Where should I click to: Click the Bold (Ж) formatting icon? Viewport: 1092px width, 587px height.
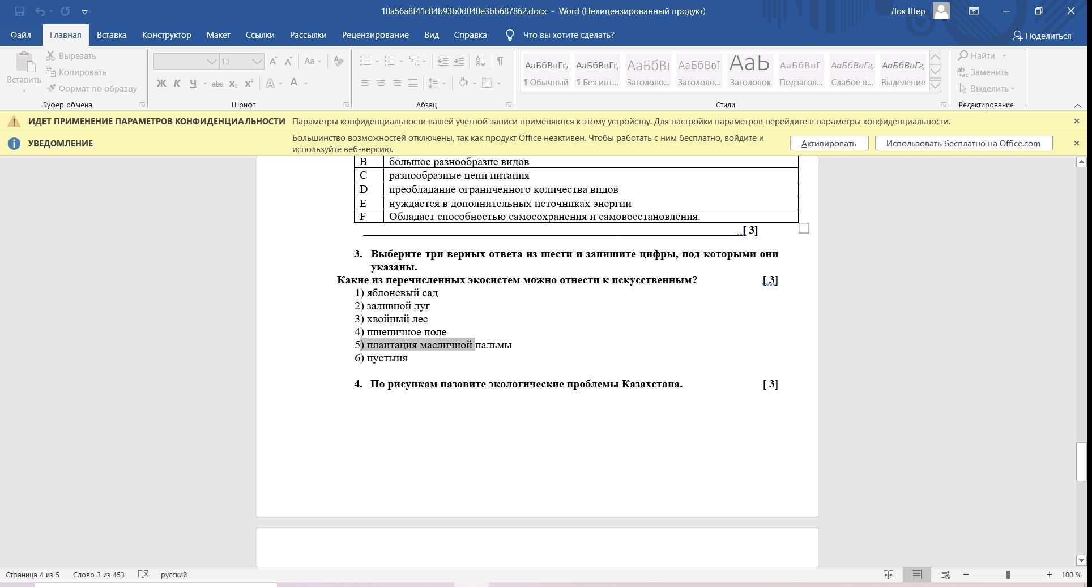[161, 83]
